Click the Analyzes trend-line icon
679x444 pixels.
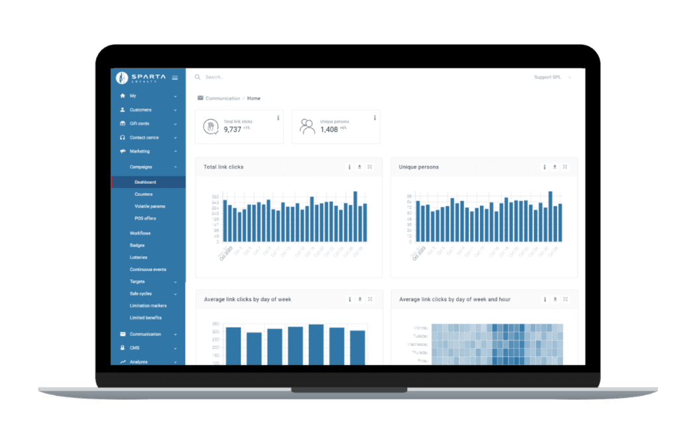(123, 362)
